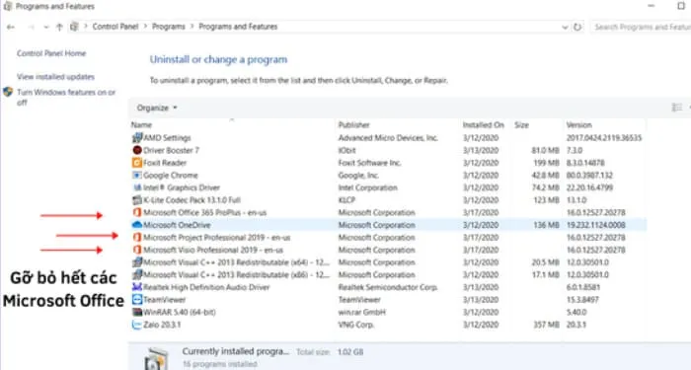Go up one level with up arrow

click(x=59, y=27)
